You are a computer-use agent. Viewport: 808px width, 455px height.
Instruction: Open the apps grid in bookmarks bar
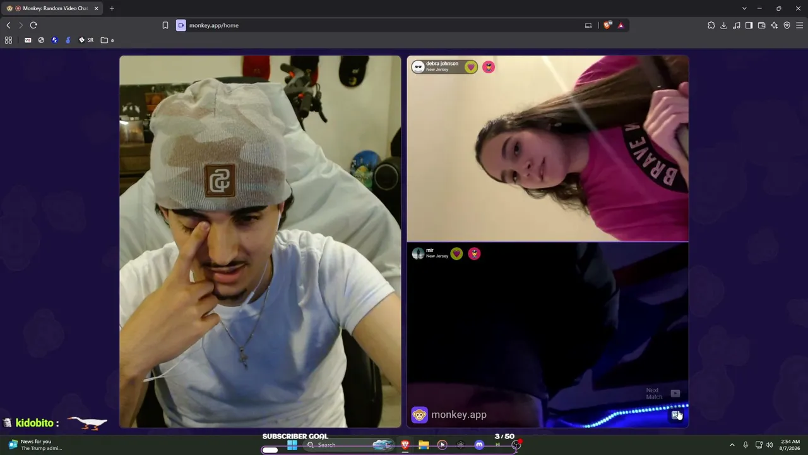click(x=8, y=40)
